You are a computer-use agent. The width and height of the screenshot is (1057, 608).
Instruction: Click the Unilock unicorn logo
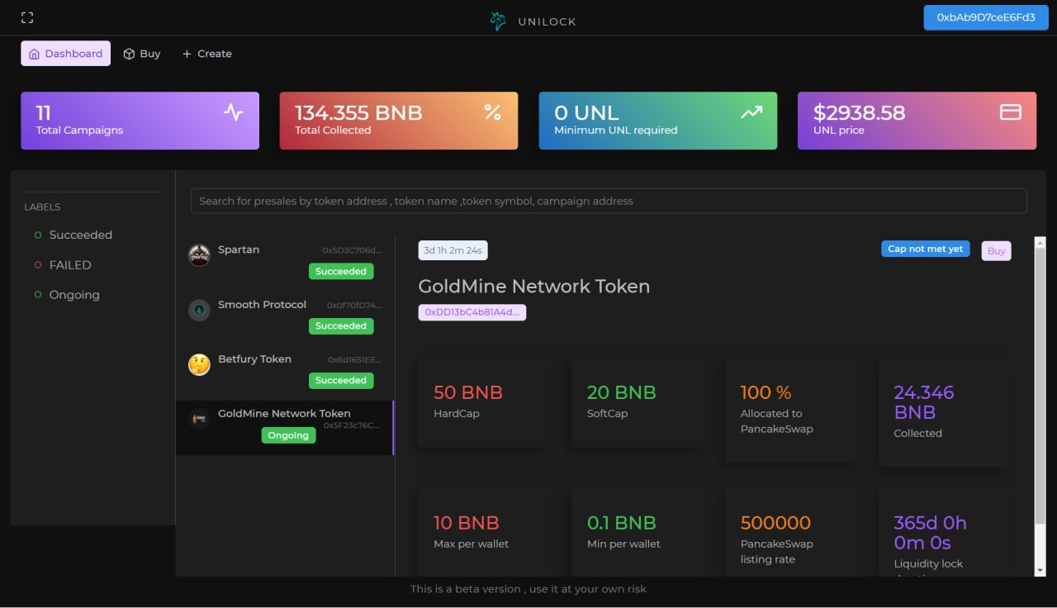click(x=498, y=21)
